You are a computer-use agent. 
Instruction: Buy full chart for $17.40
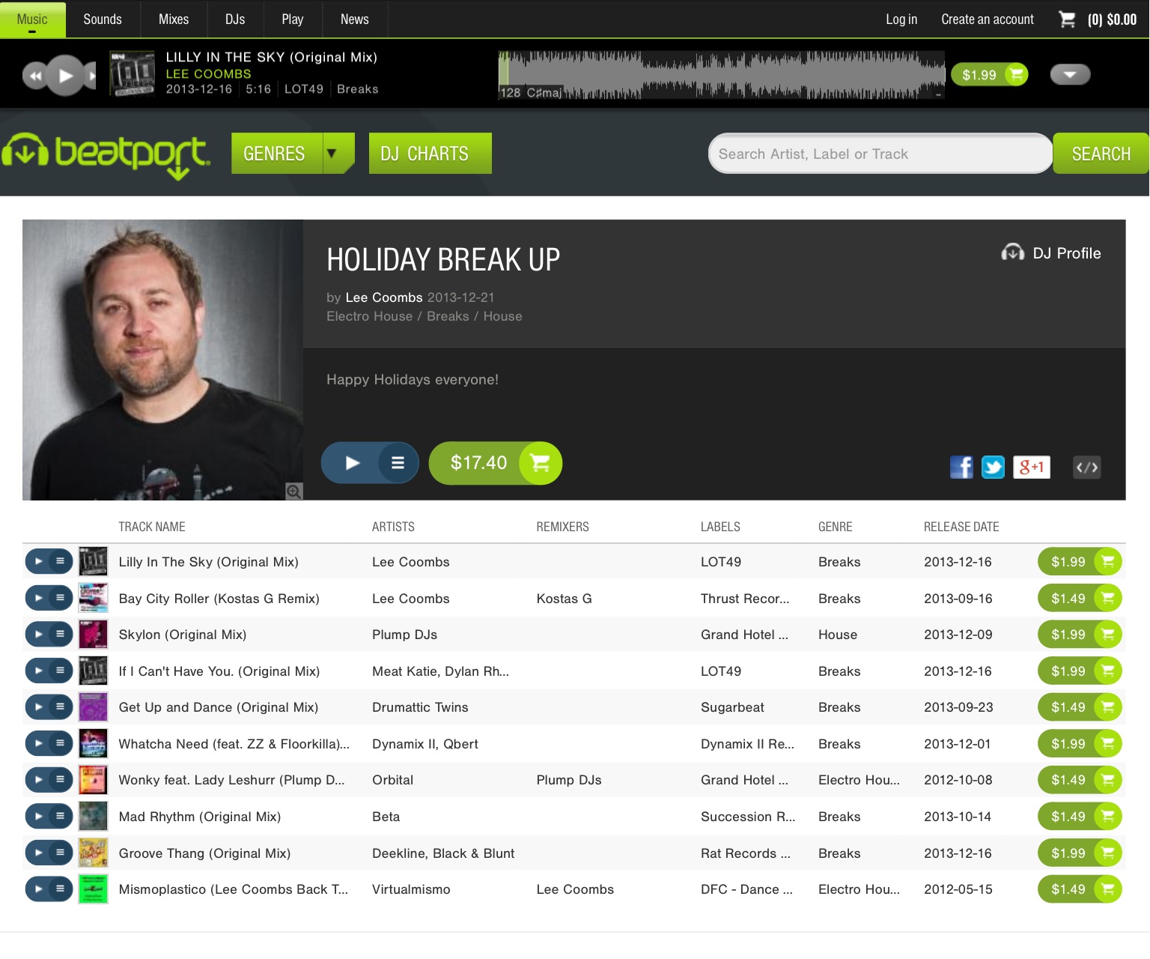click(x=495, y=463)
